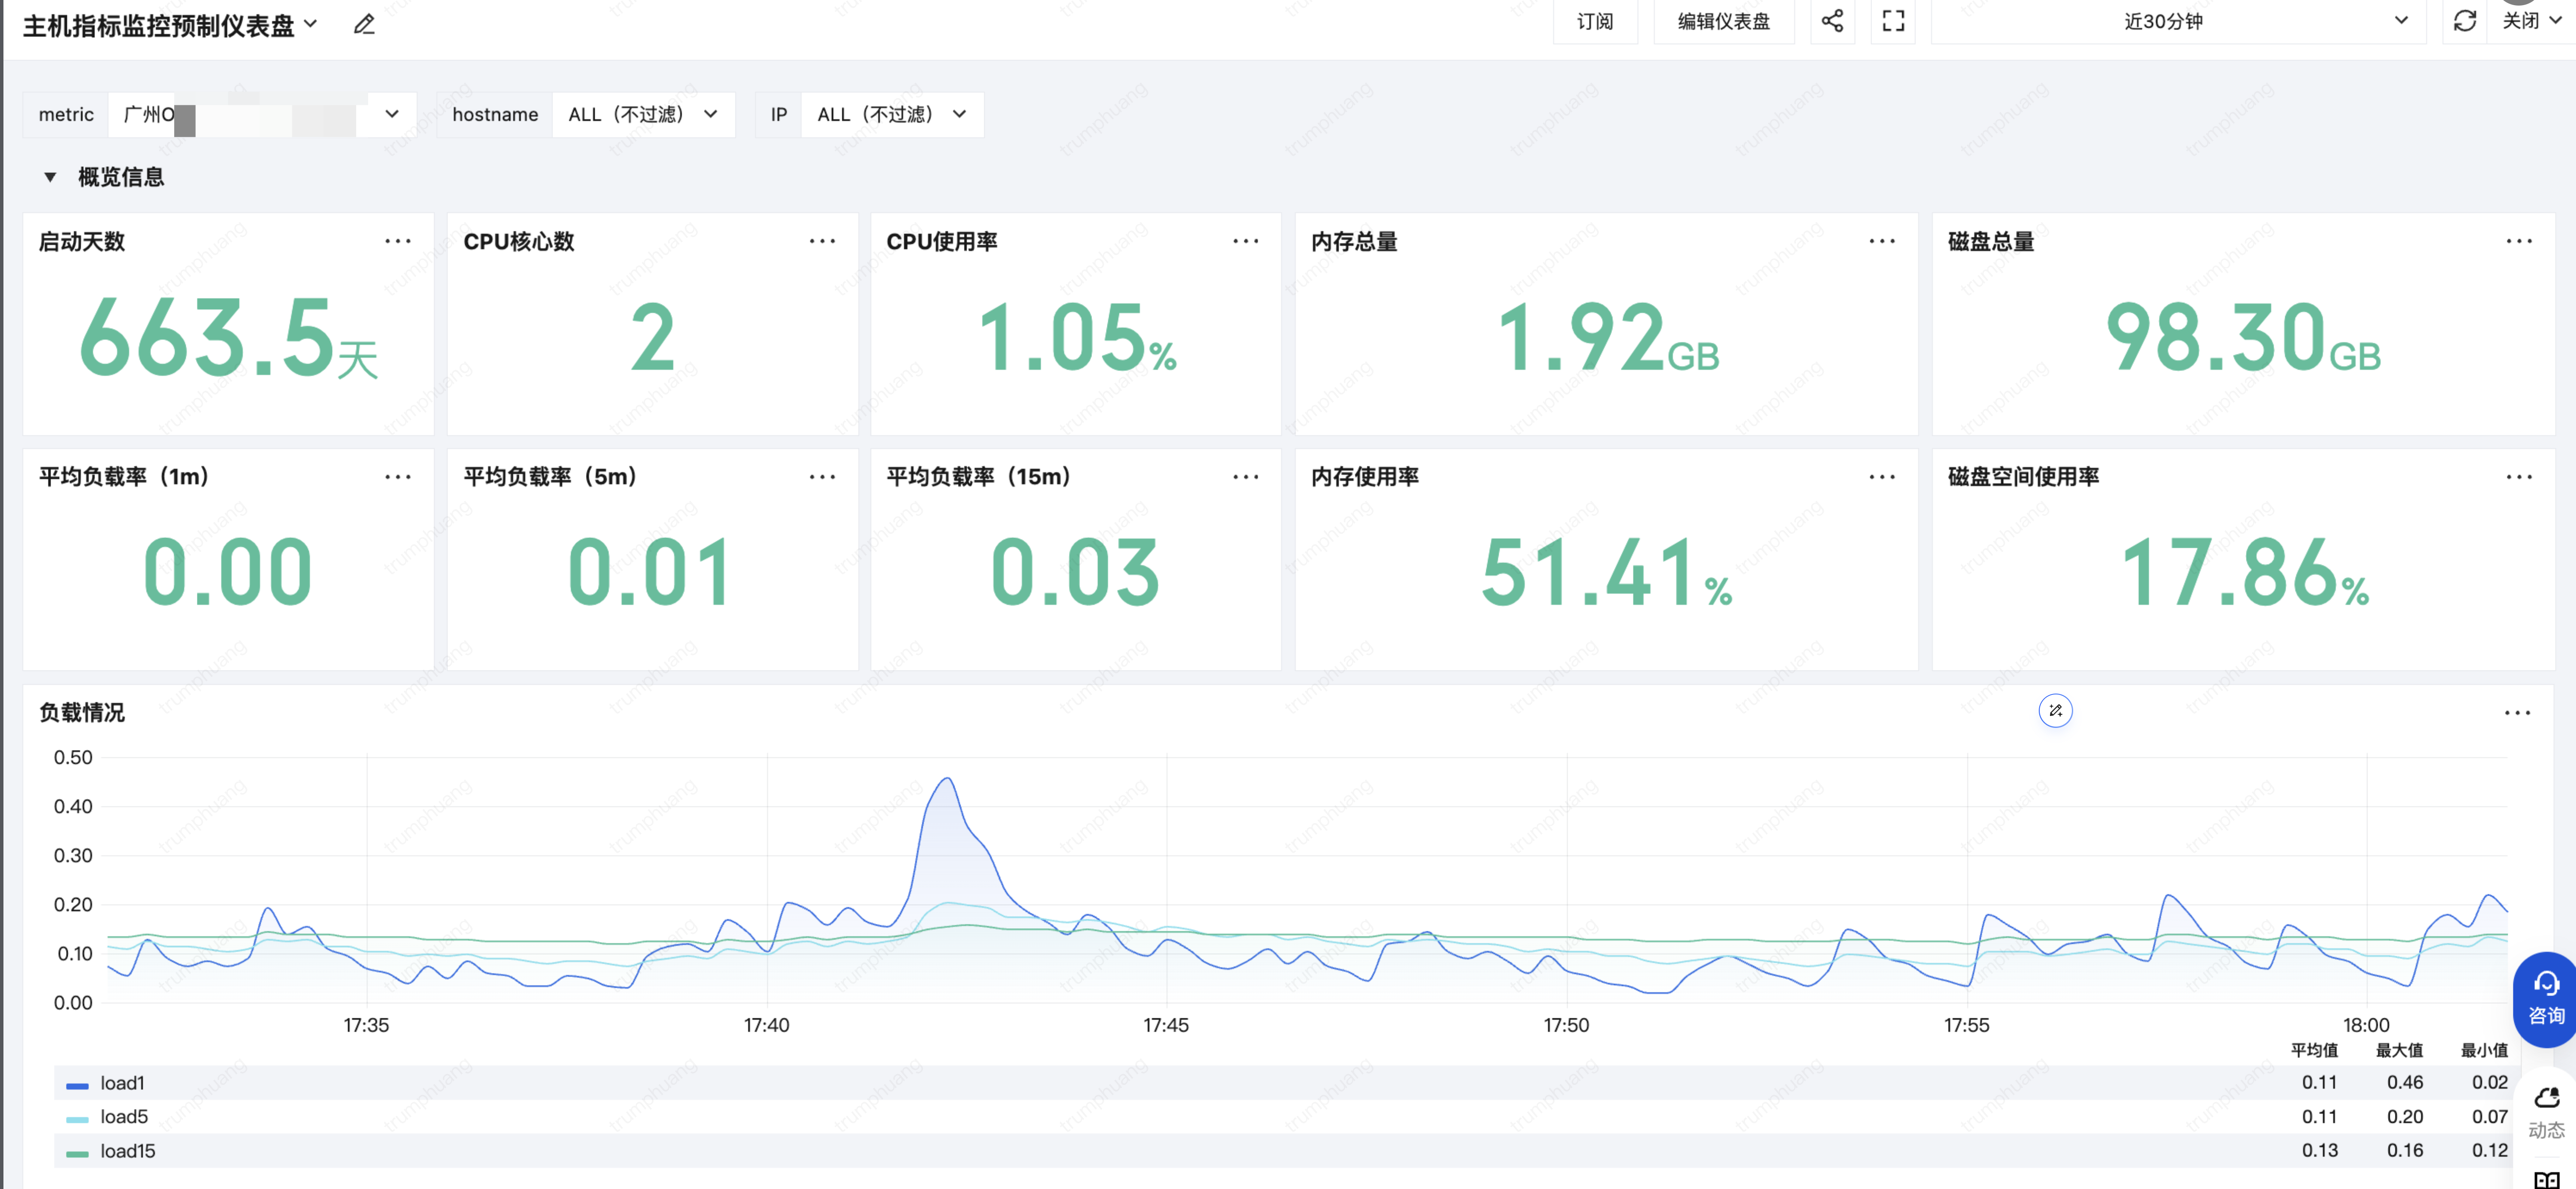Click the 98.30GB disk total value
The height and width of the screenshot is (1189, 2576).
click(2243, 338)
